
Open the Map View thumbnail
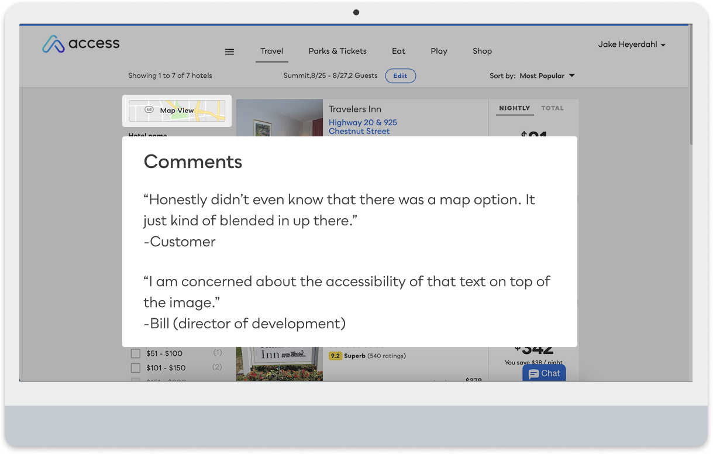pos(177,111)
